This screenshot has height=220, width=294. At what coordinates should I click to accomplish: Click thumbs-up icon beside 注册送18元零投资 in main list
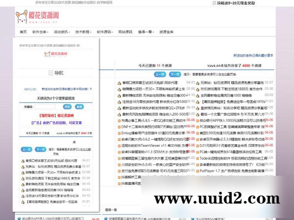pyautogui.click(x=119, y=102)
